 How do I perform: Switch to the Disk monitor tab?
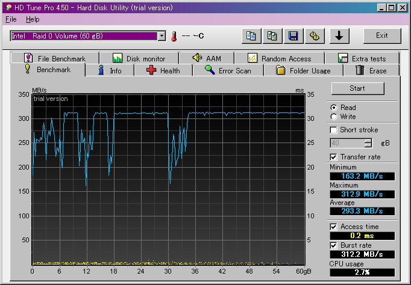point(139,58)
